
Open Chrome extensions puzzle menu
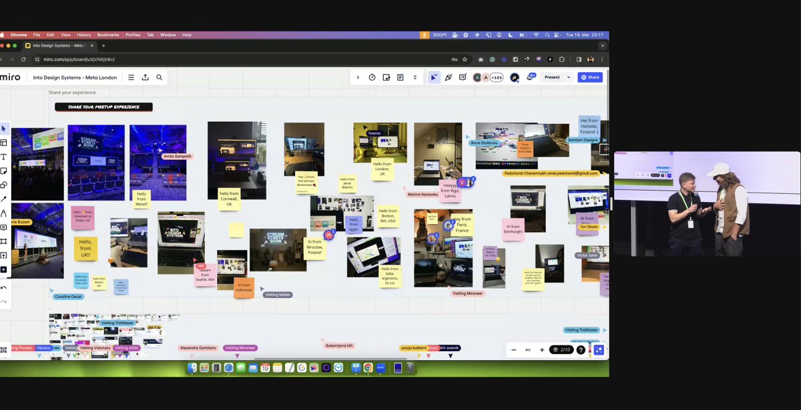(563, 59)
